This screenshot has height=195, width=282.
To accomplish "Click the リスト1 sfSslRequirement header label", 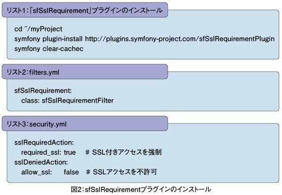I will (x=85, y=10).
